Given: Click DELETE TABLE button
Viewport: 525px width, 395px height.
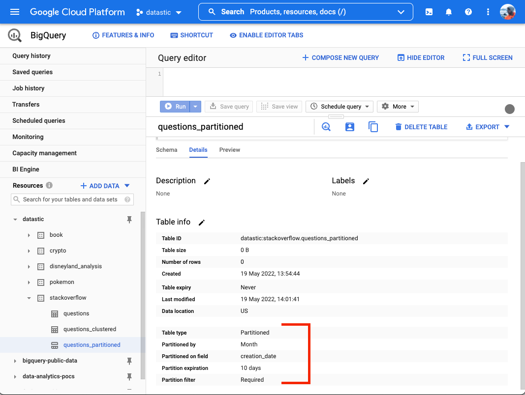Looking at the screenshot, I should click(421, 127).
